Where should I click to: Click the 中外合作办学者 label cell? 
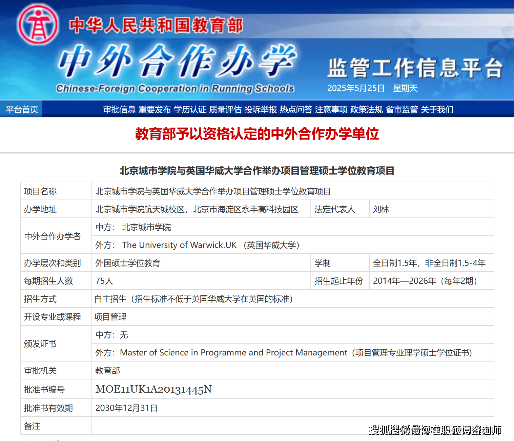pos(56,236)
